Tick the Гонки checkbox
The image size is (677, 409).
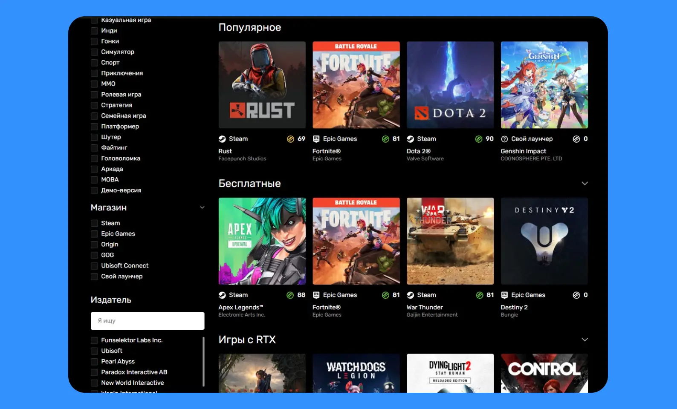tap(95, 41)
